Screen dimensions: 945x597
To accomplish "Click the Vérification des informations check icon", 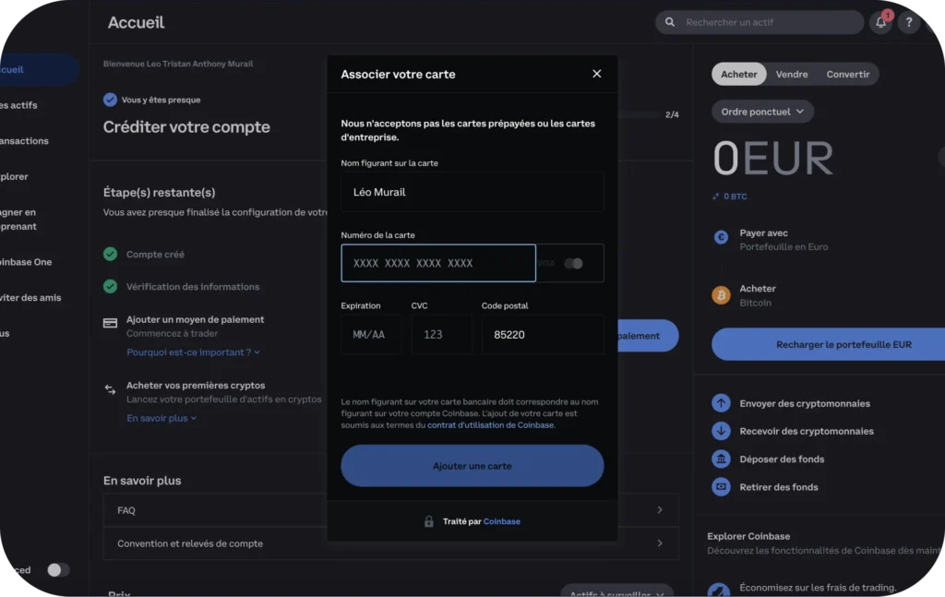I will pos(110,286).
